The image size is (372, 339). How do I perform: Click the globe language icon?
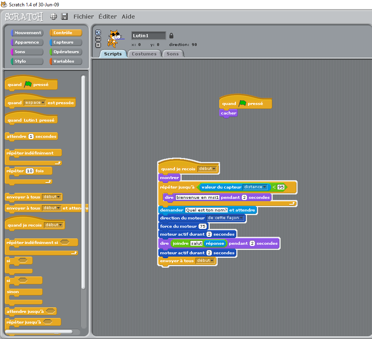point(53,16)
